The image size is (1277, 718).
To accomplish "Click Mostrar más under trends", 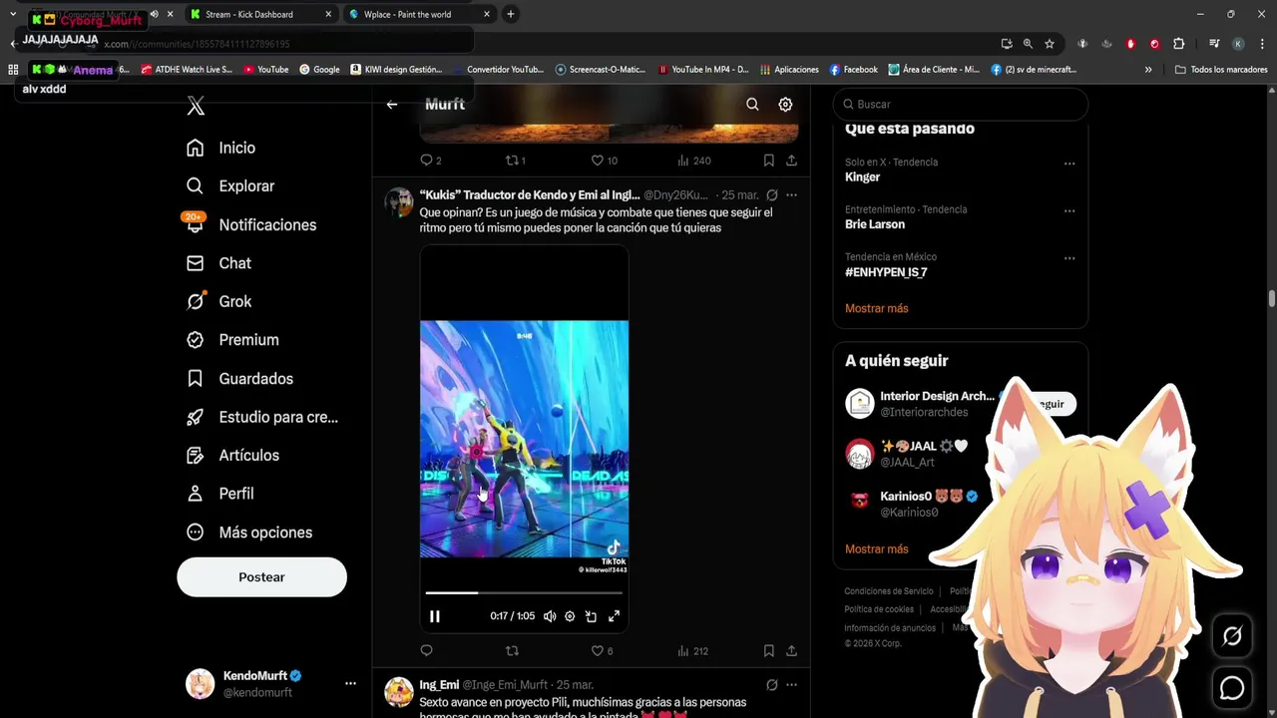I will [x=876, y=308].
